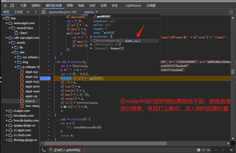Expand the hmcdn.baidu.com domain

[x=7, y=121]
